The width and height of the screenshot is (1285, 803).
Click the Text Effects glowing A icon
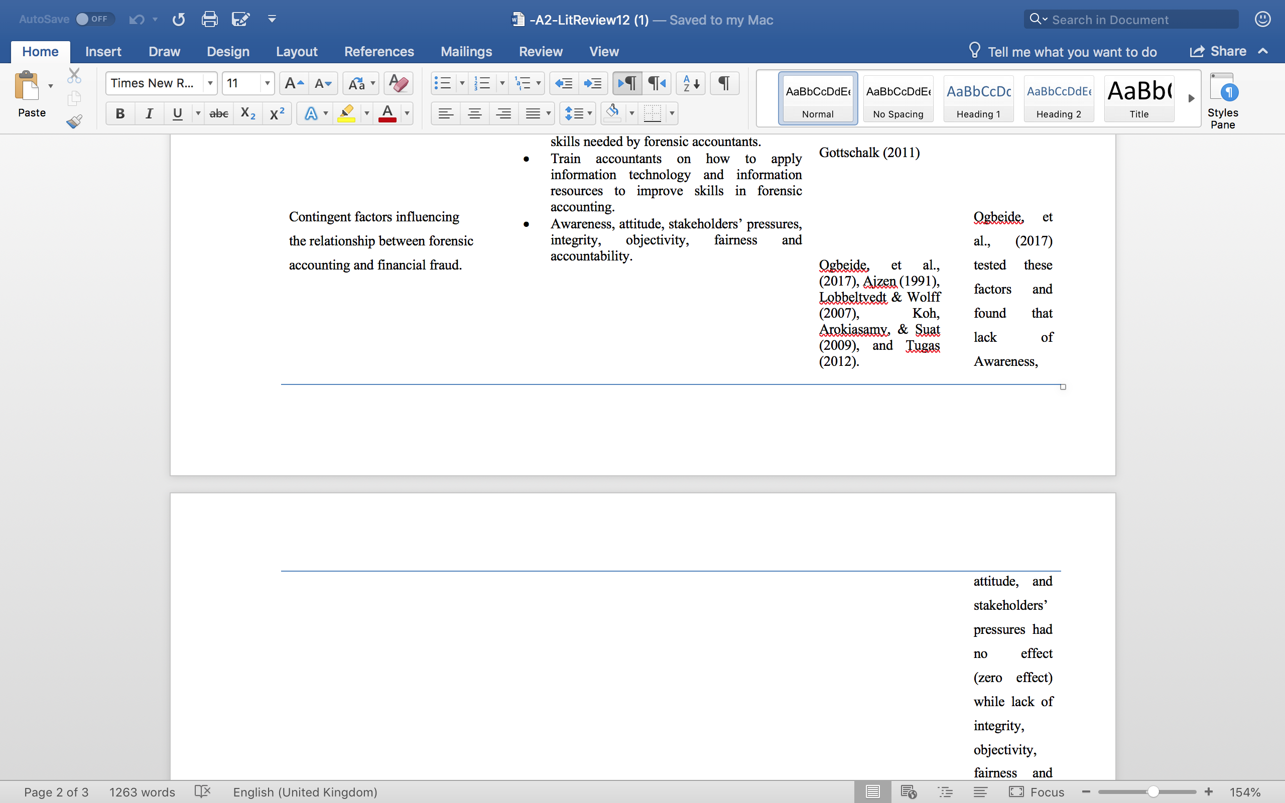pyautogui.click(x=311, y=113)
